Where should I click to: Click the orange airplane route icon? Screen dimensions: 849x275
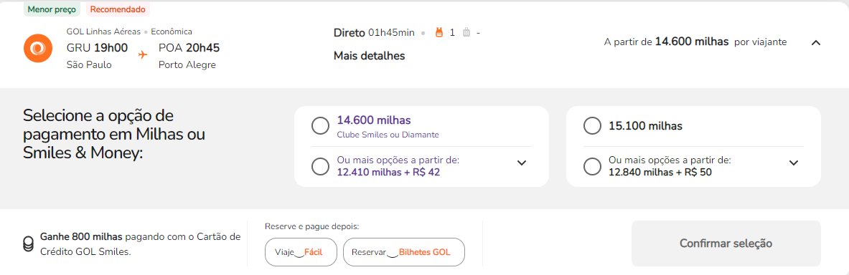[143, 54]
